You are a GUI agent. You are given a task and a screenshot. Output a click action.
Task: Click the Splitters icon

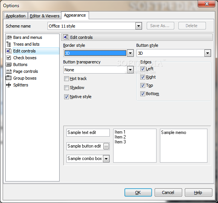[x=9, y=85]
